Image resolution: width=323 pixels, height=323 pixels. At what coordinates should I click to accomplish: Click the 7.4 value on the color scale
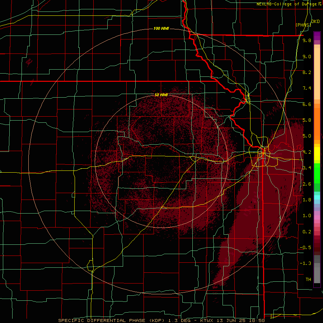click(307, 88)
